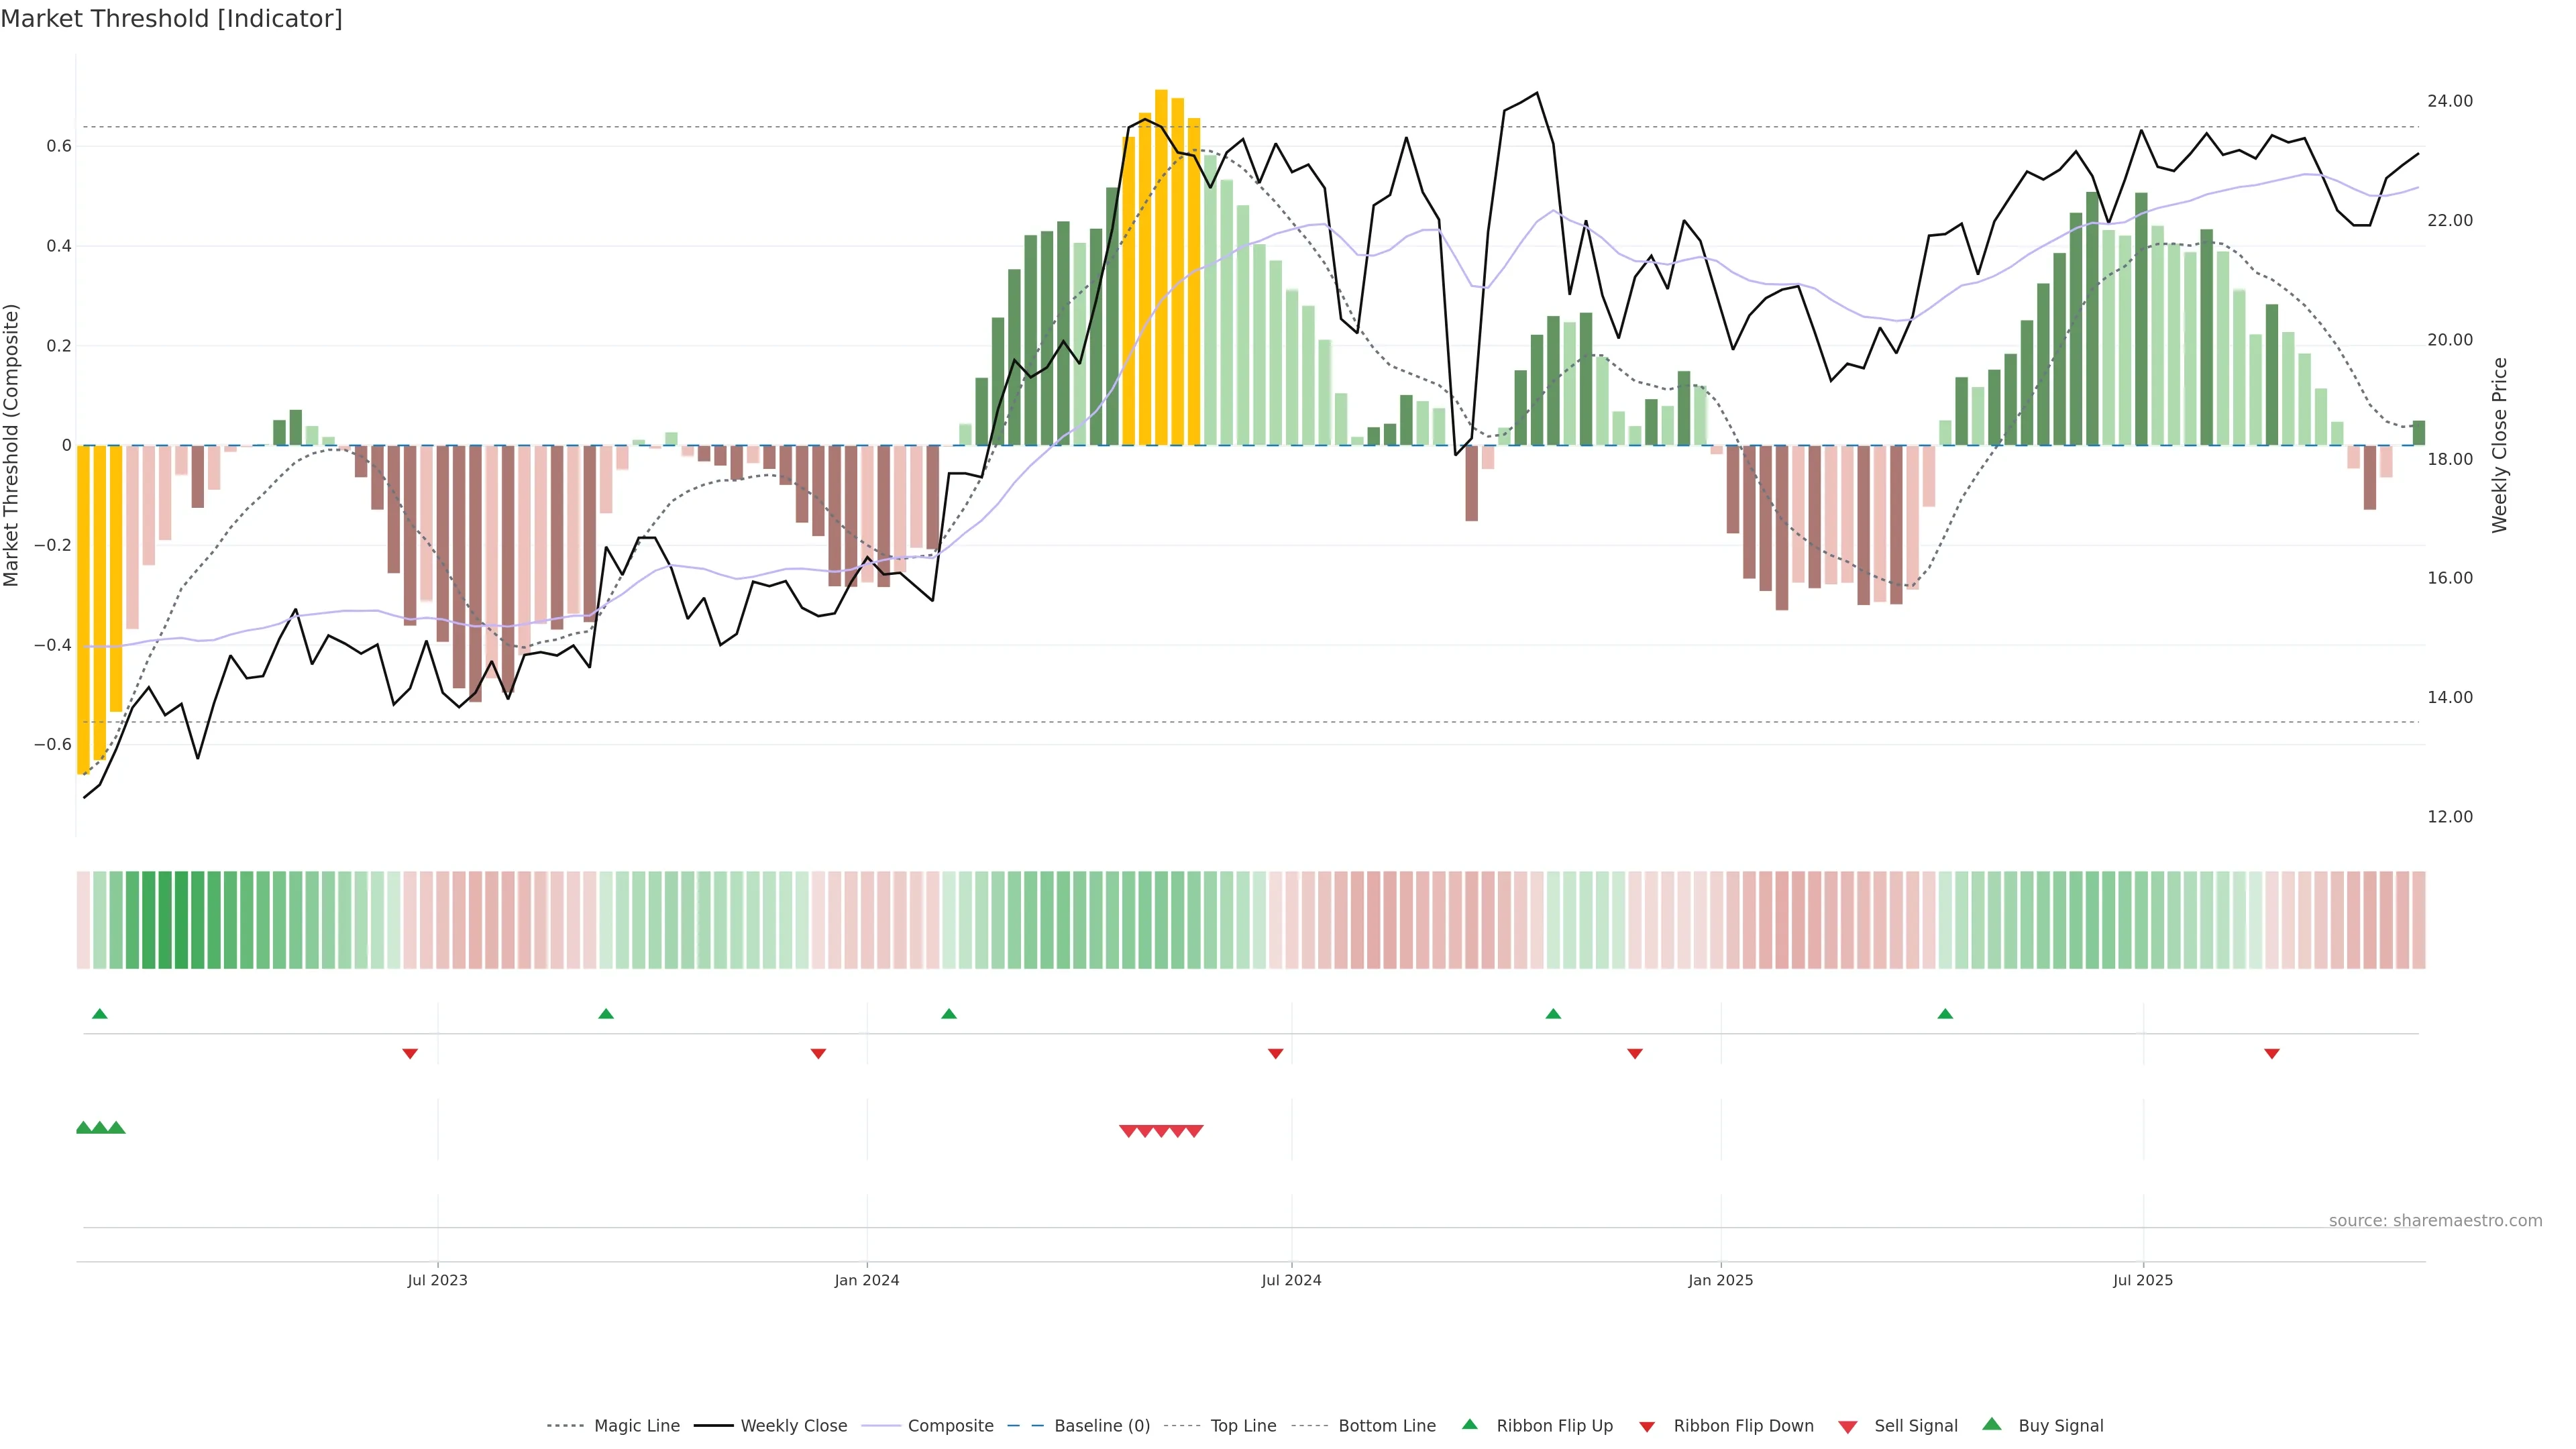Click the first Ribbon Flip Up marker
2576x1449 pixels.
(99, 1014)
